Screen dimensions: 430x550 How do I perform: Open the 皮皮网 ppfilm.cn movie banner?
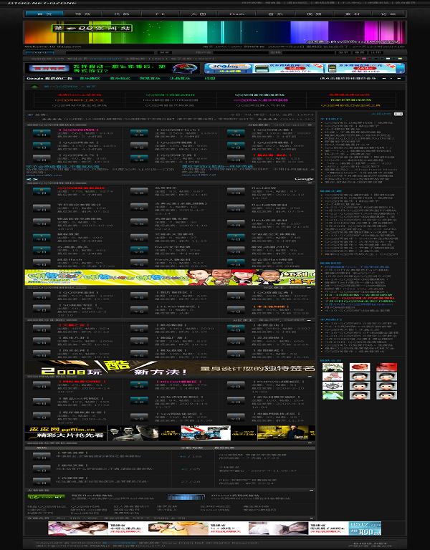click(170, 433)
